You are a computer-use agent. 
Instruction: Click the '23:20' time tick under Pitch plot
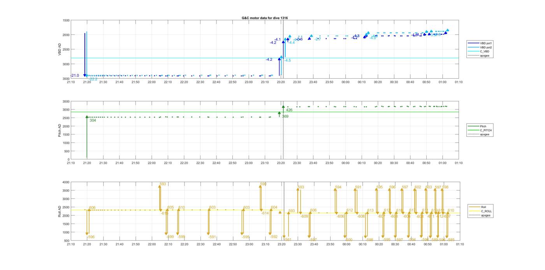pos(281,163)
